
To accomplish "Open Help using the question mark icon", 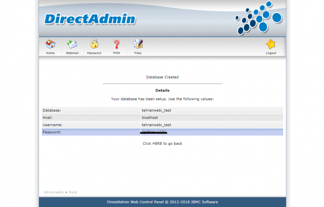I will click(116, 44).
